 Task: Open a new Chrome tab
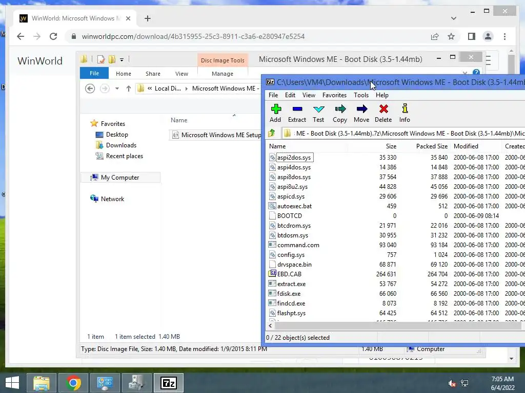147,18
